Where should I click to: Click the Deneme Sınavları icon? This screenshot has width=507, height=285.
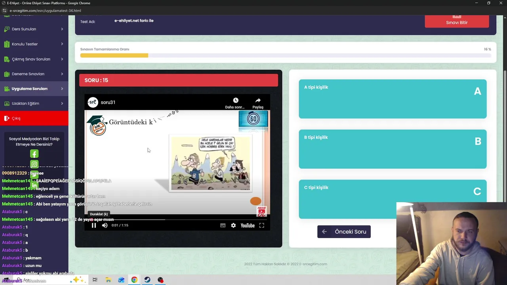coord(6,74)
